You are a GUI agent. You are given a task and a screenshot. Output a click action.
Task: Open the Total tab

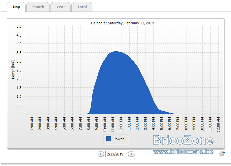[x=82, y=7]
